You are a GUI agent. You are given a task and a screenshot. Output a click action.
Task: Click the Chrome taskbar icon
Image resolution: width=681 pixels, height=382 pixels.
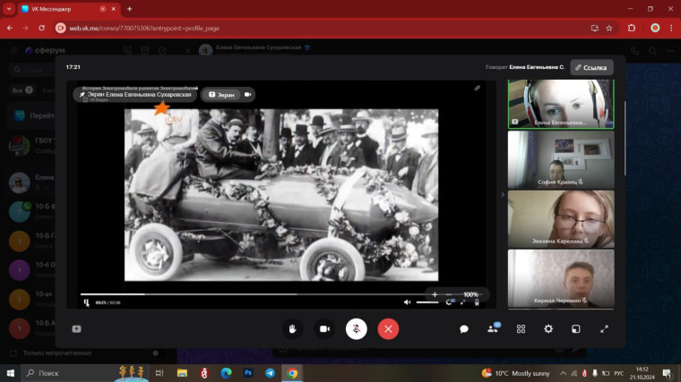(x=292, y=373)
